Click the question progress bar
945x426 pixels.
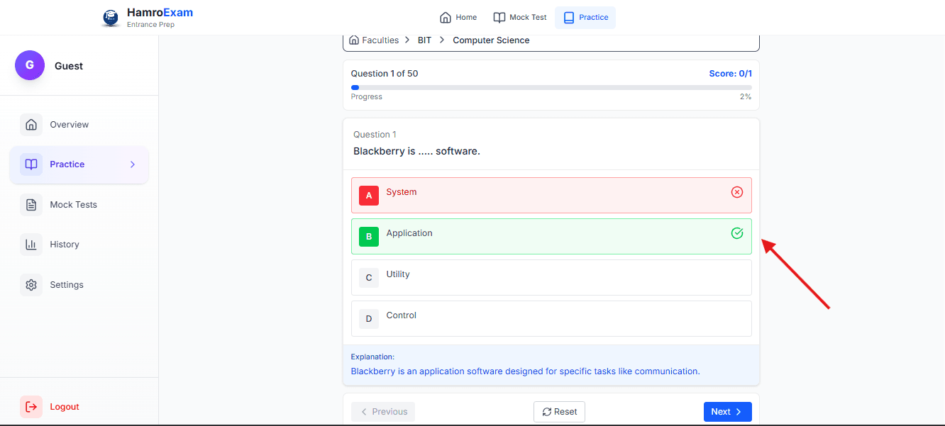[551, 88]
